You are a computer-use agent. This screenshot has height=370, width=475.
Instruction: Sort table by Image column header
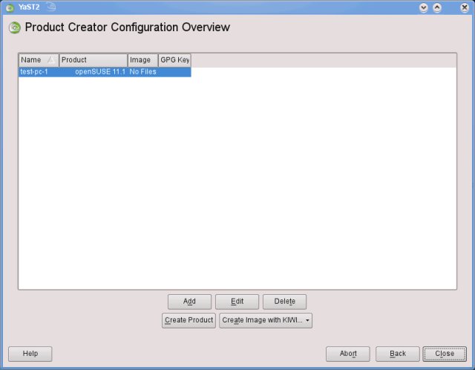tap(143, 60)
